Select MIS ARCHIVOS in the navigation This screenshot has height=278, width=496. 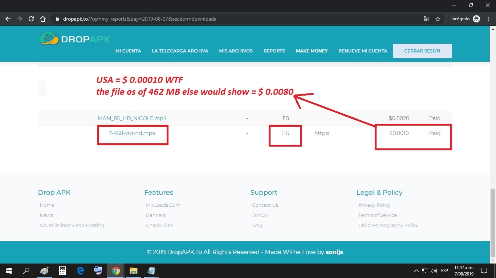pos(236,51)
